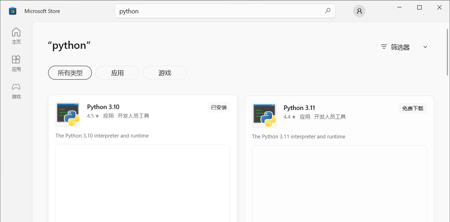
Task: Click the 已安装 button for Python 3.10
Action: click(x=219, y=107)
